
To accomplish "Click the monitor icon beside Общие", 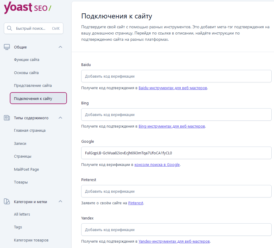I will 7,47.
